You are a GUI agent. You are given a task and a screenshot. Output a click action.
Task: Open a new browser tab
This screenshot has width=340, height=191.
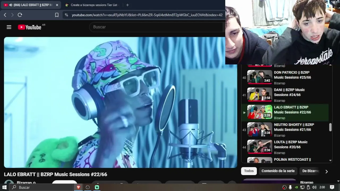[127, 5]
